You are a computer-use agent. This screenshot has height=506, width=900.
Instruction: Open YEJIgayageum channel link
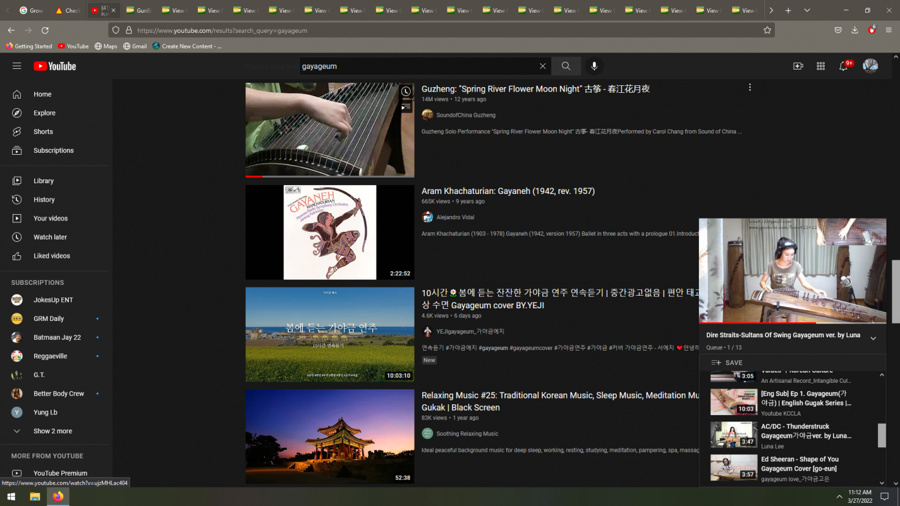pyautogui.click(x=470, y=332)
